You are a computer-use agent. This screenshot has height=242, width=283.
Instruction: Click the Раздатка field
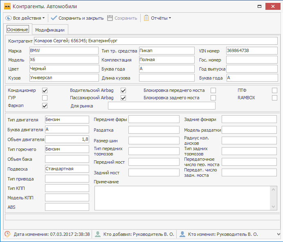pyautogui.click(x=154, y=130)
